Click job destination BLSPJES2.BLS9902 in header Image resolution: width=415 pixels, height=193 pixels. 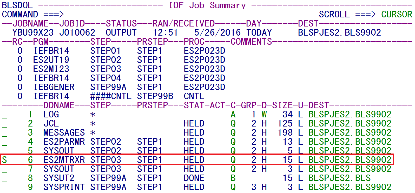point(339,33)
